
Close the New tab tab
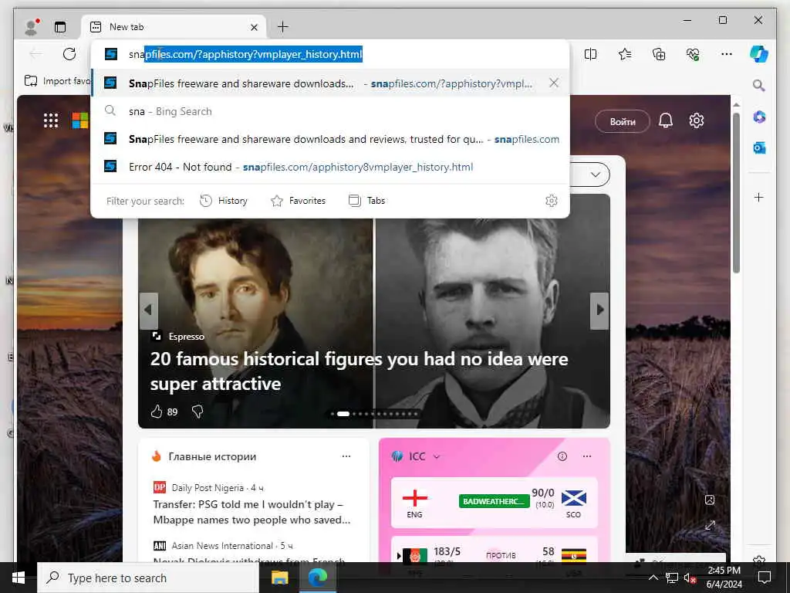click(254, 27)
